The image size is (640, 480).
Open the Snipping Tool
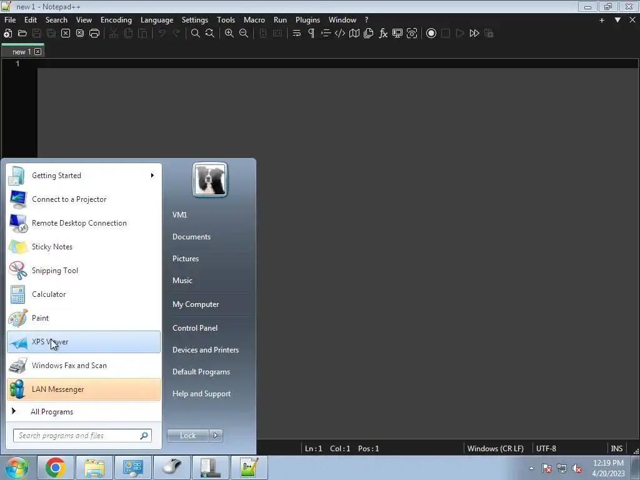(84, 271)
